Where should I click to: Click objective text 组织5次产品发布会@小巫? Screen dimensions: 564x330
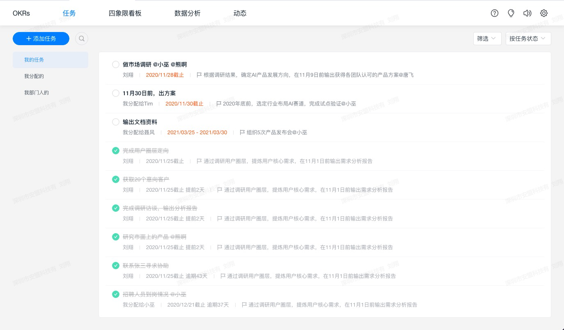tap(277, 133)
